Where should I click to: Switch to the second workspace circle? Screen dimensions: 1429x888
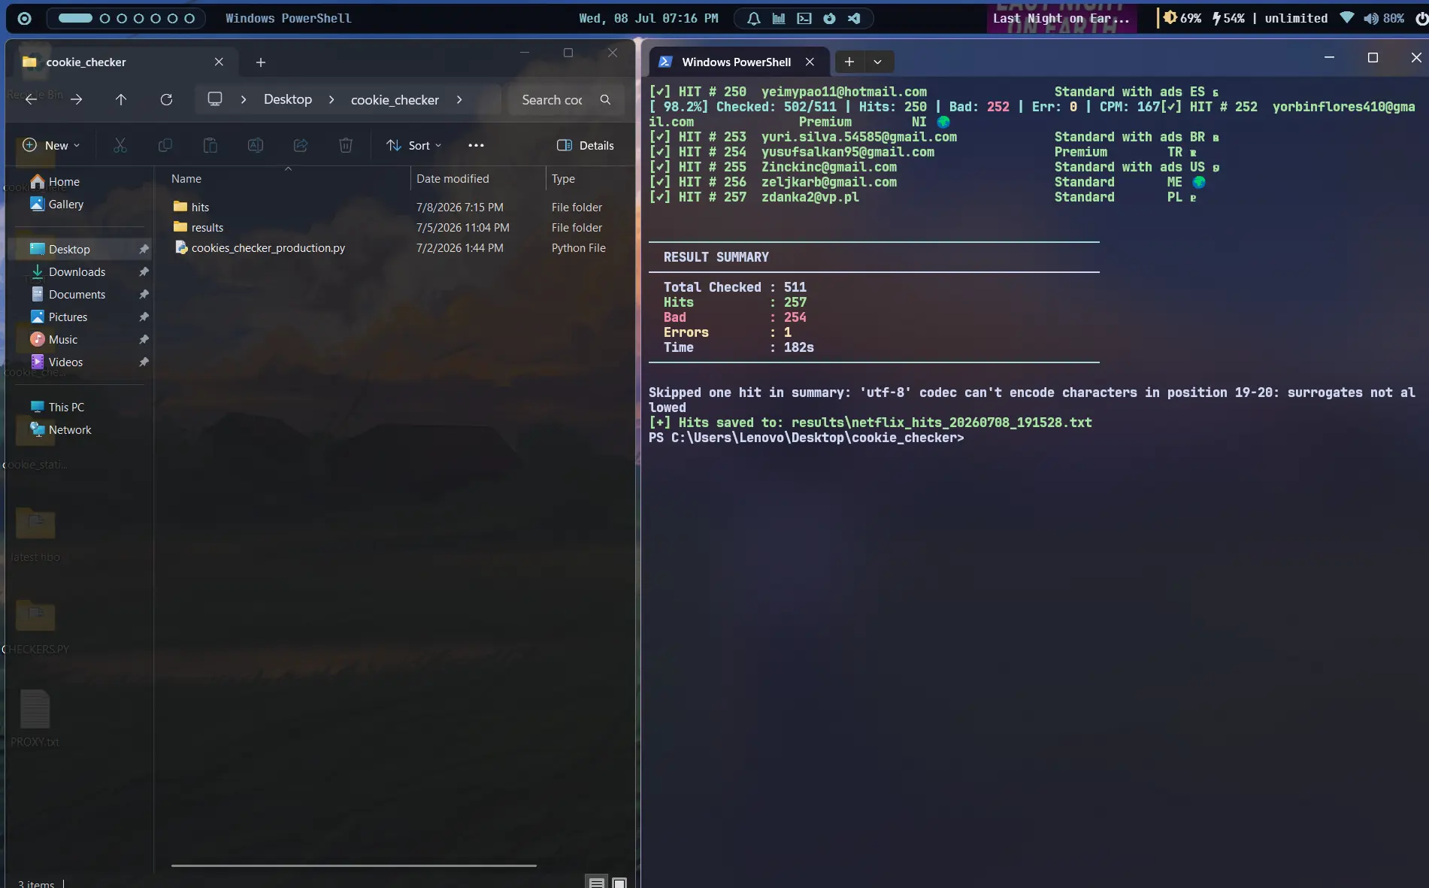point(104,18)
